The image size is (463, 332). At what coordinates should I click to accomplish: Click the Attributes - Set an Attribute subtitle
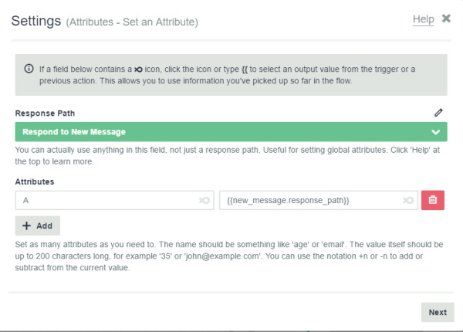[132, 22]
